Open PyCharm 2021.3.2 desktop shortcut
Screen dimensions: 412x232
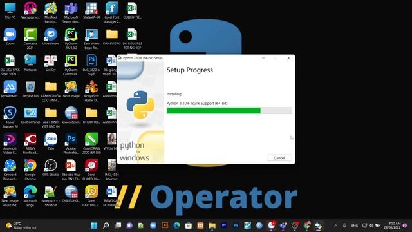71,39
